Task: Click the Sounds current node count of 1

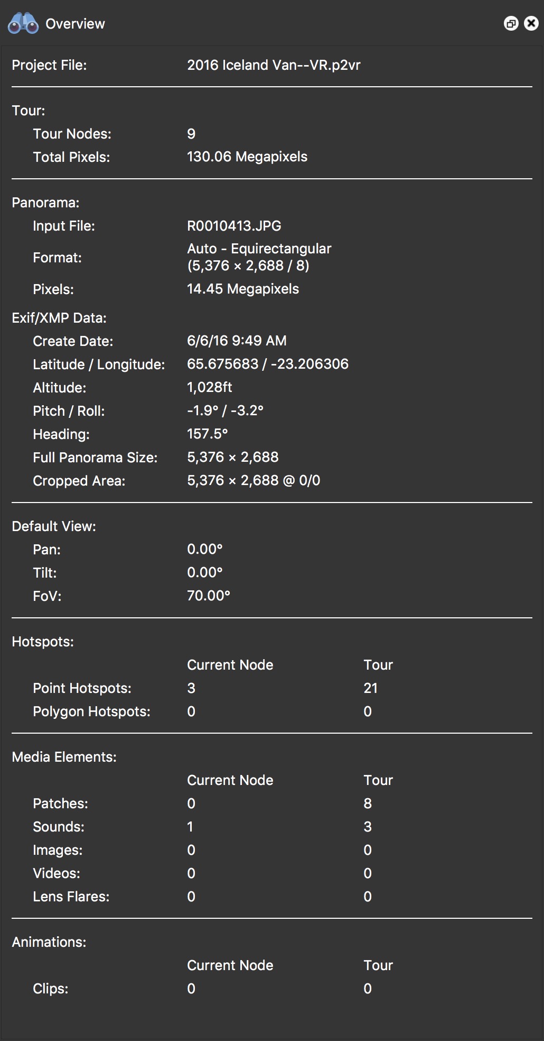Action: [190, 826]
